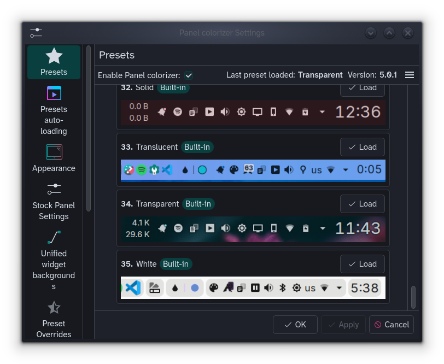The height and width of the screenshot is (364, 444).
Task: Go to the Appearance section
Action: point(54,158)
